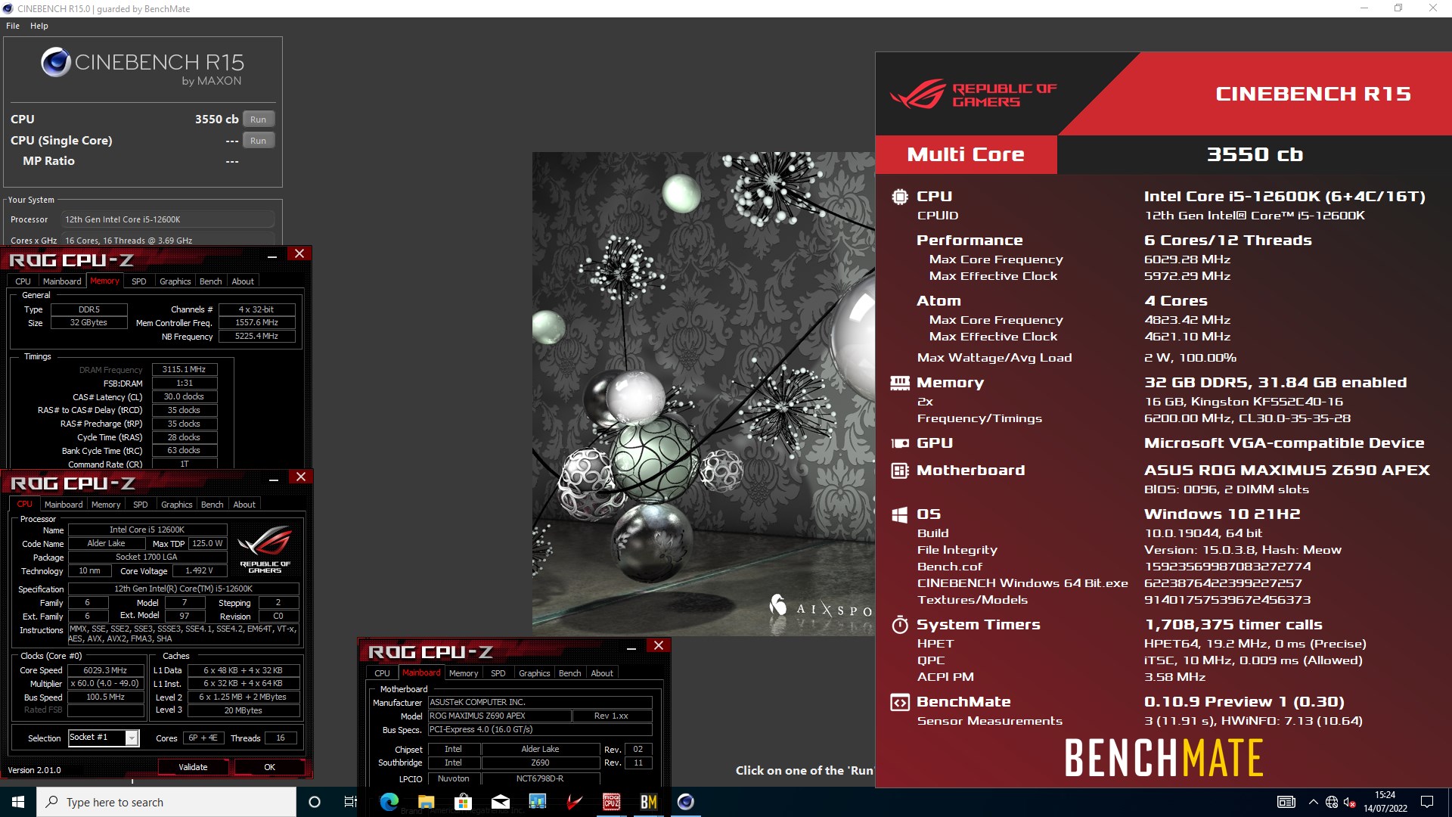Open Mainboard tab in CPU window of CPU-Z
The height and width of the screenshot is (817, 1452).
(64, 505)
